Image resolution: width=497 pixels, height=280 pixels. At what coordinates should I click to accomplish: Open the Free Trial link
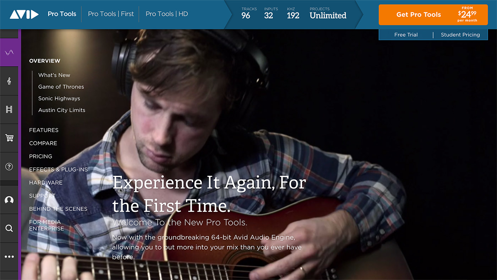pos(406,34)
